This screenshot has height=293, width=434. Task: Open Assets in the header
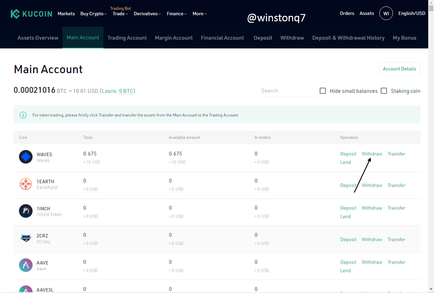pyautogui.click(x=367, y=13)
